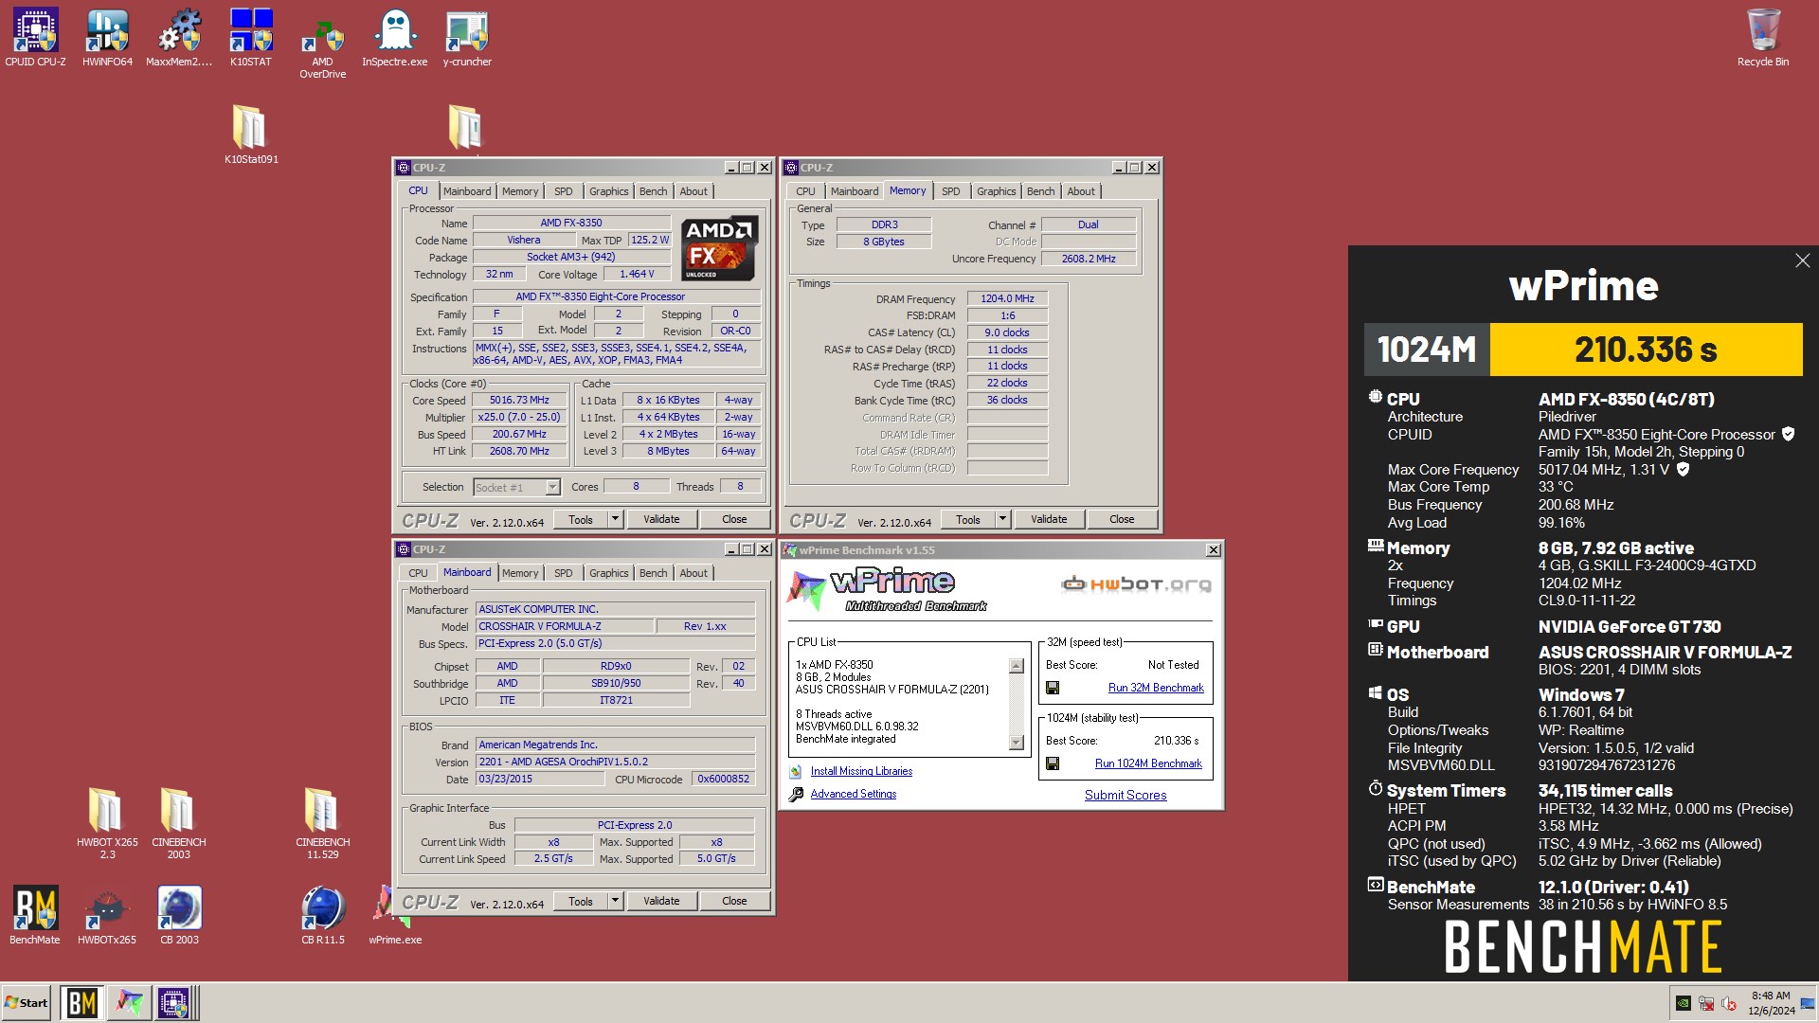
Task: Click the Install Missing Libraries icon in wPrime
Action: pos(796,771)
